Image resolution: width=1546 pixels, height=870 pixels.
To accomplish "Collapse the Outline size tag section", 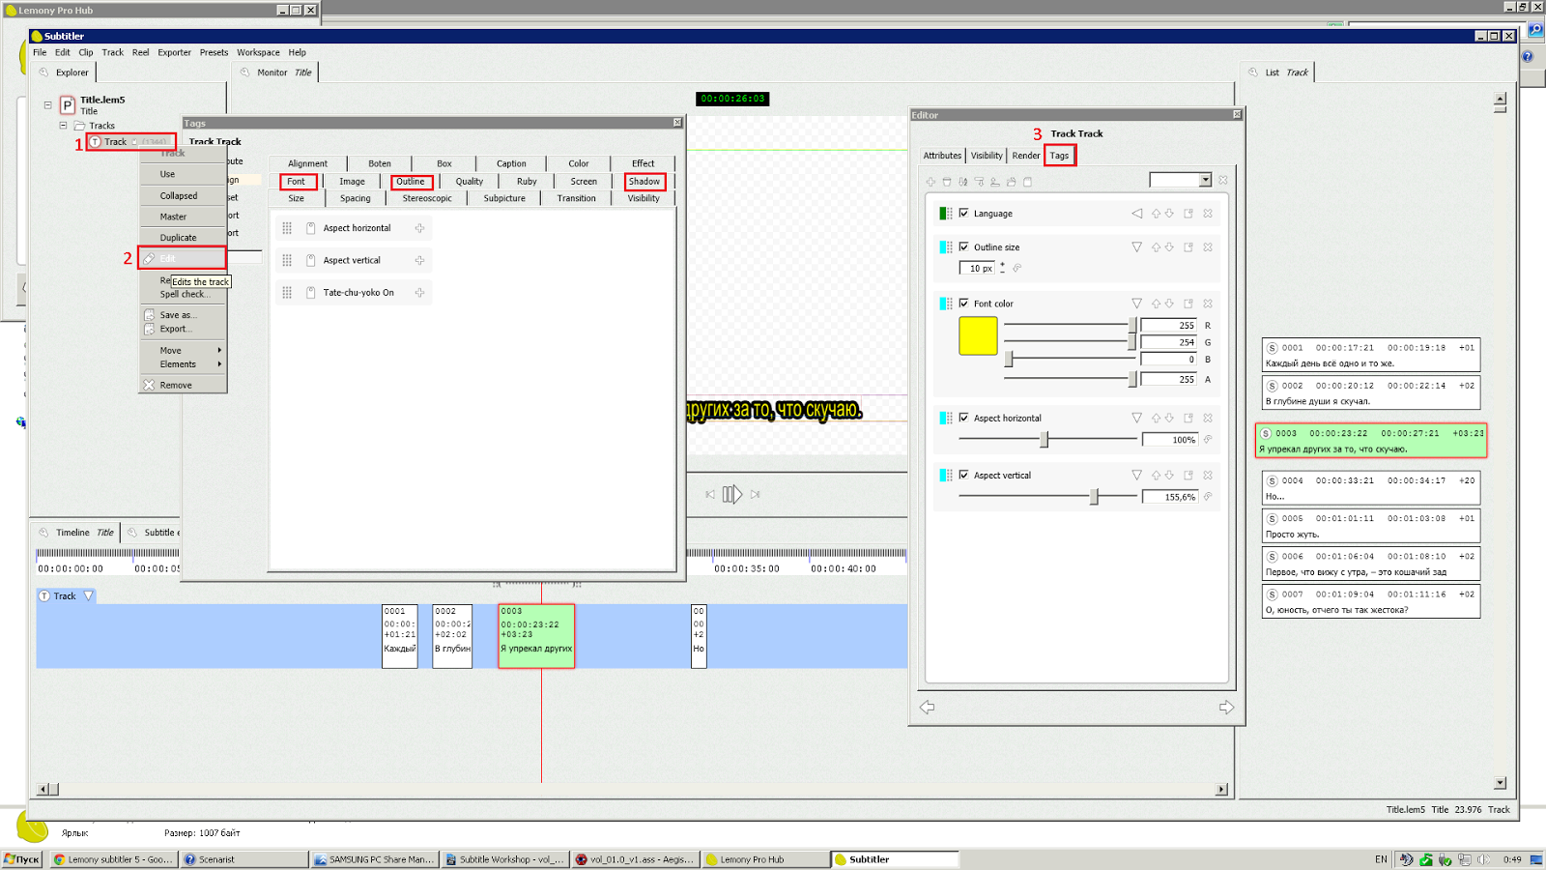I will tap(1136, 247).
